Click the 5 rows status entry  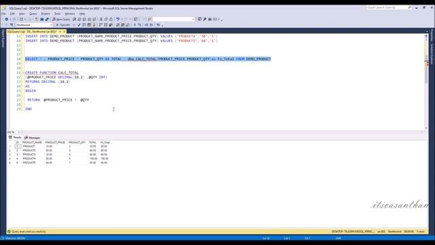pos(421,231)
